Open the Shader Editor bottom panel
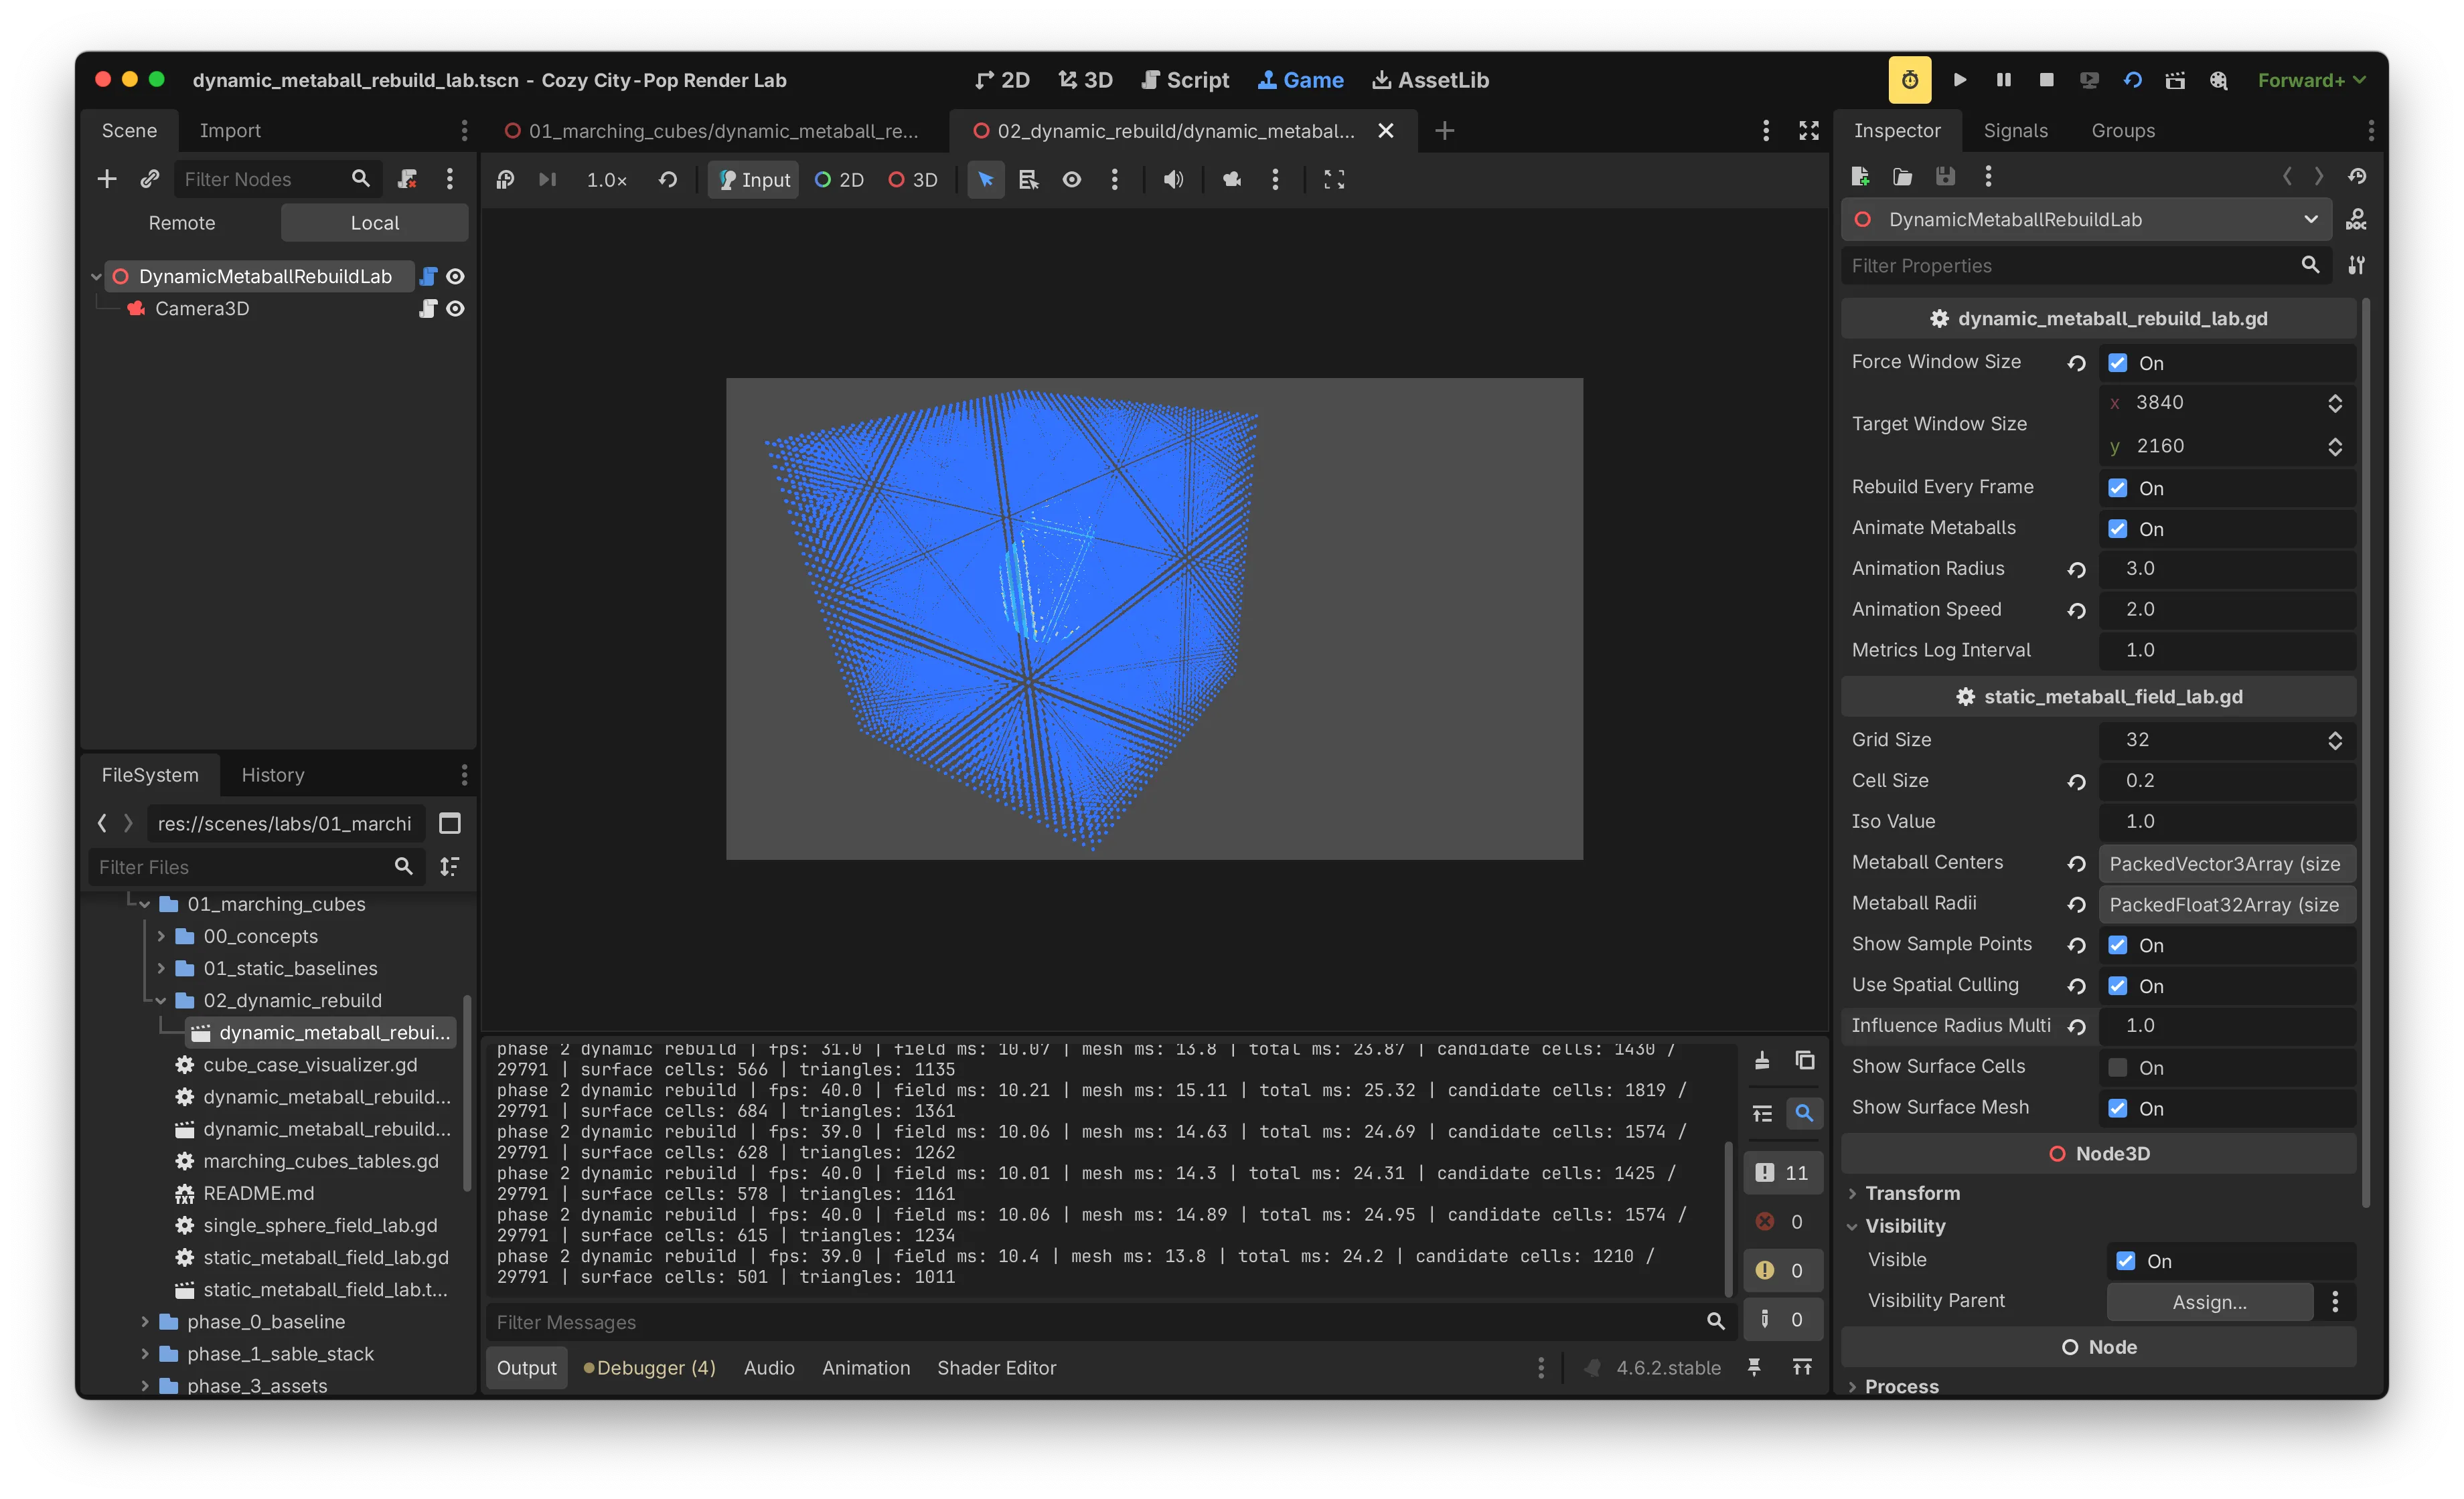 coord(996,1368)
